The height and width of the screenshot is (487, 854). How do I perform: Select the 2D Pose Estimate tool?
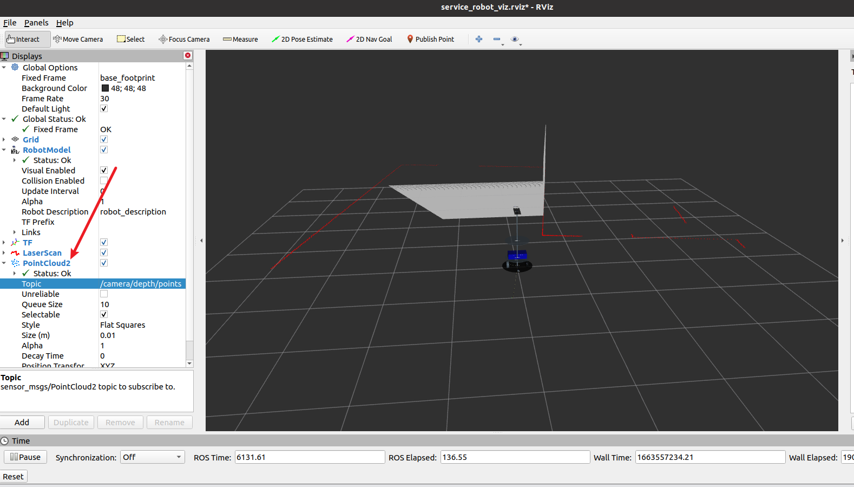pos(302,39)
